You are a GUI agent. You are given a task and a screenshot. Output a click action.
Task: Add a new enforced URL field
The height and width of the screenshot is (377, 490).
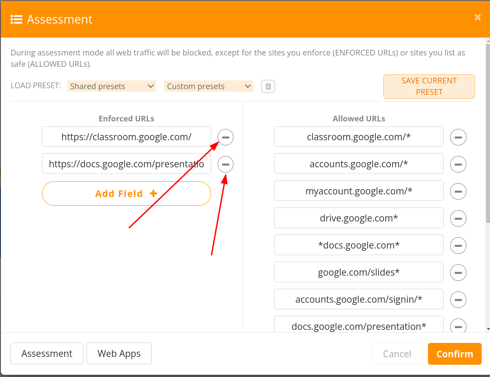click(x=127, y=194)
